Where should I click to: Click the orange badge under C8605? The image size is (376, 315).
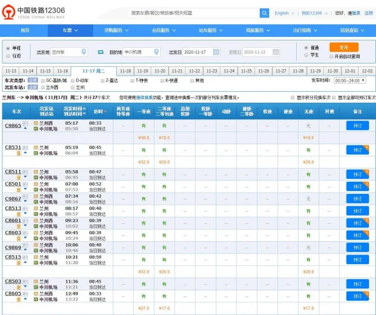[19, 299]
